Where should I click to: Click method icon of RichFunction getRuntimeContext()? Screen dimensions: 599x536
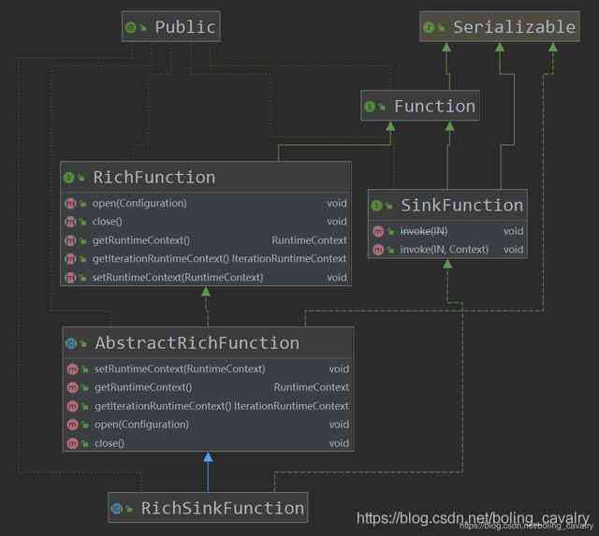[x=70, y=240]
